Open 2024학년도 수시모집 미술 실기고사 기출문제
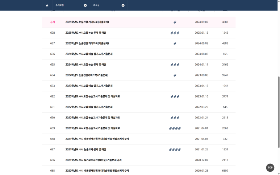Viewport: 280px width, 175px height. (x=89, y=54)
